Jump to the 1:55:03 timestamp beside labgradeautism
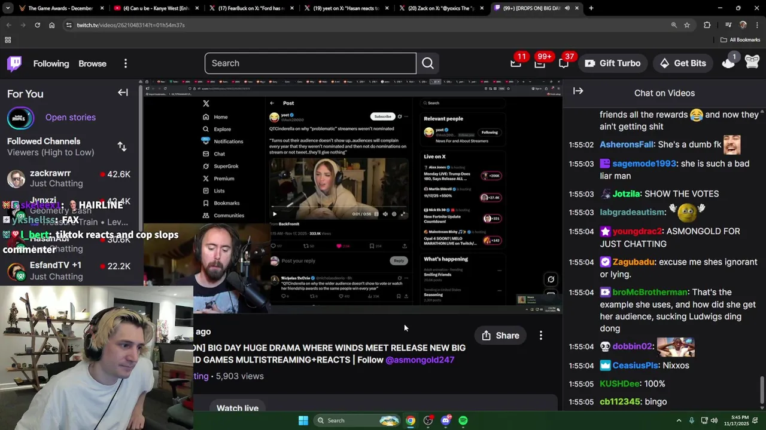This screenshot has width=766, height=430. [x=581, y=213]
